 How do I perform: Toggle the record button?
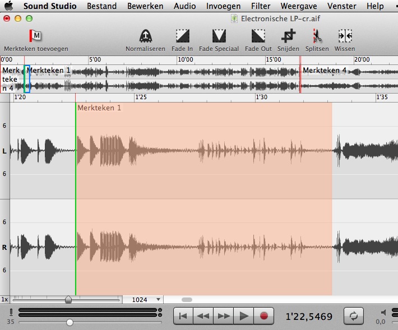(263, 316)
